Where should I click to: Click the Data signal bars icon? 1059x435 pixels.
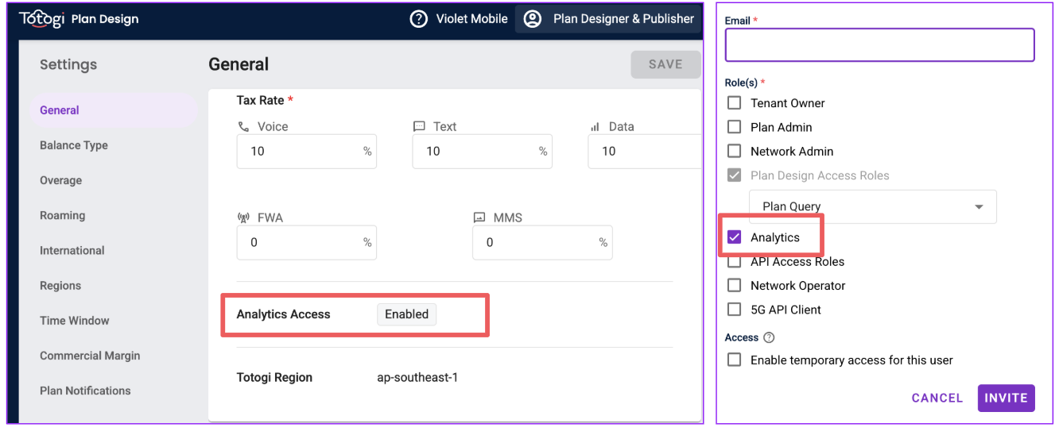click(x=595, y=127)
